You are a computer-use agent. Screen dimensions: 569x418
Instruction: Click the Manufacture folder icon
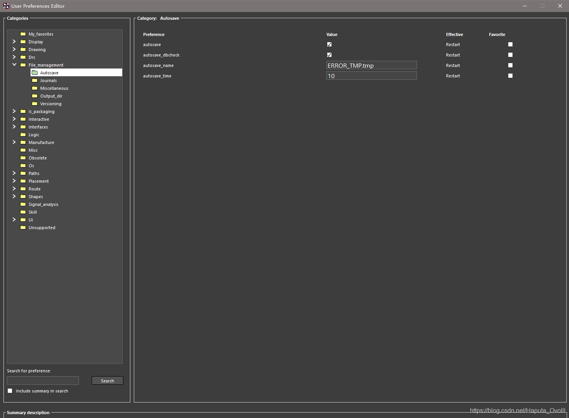pyautogui.click(x=23, y=142)
